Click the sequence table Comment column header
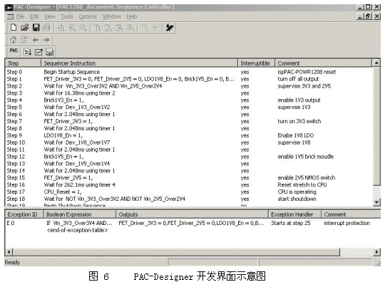 323,63
